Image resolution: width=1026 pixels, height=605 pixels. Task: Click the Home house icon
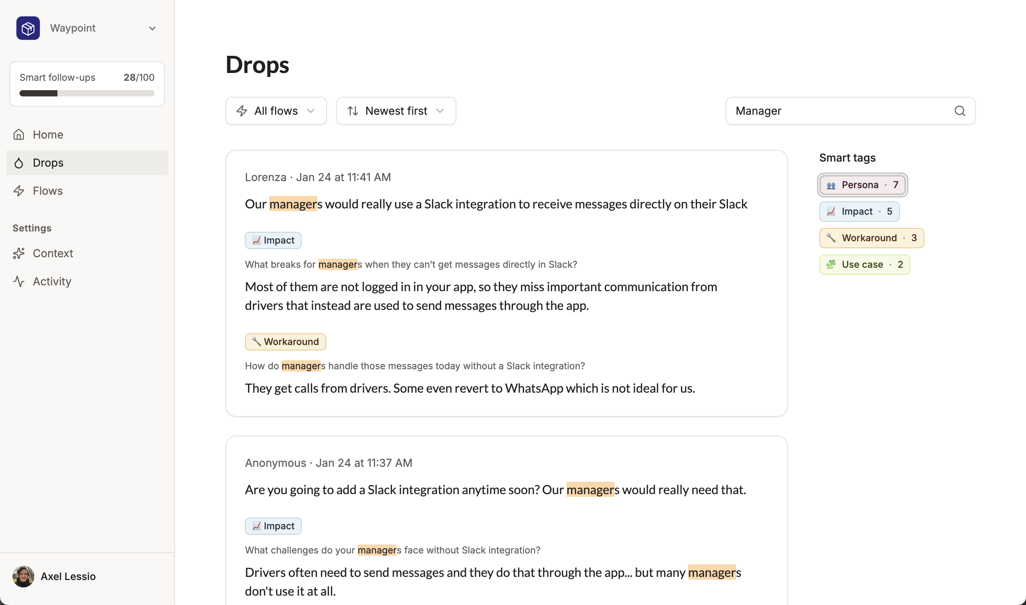[19, 135]
